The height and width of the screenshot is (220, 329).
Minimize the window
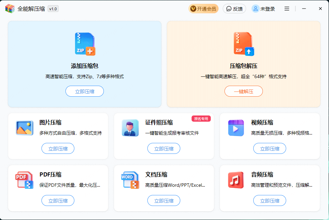(x=304, y=9)
